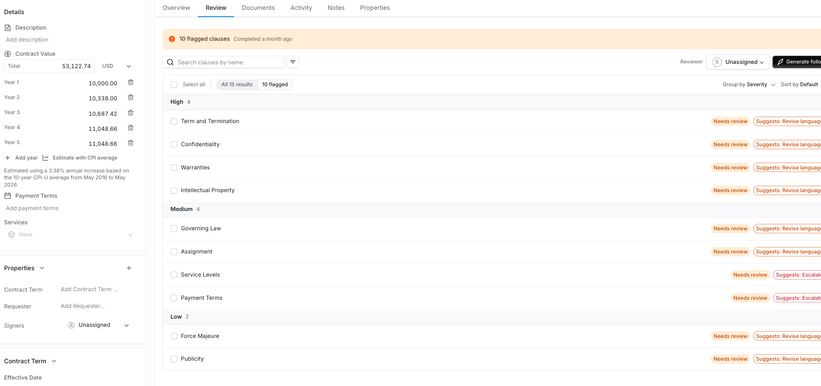Open the Publicity clause row

[492, 359]
